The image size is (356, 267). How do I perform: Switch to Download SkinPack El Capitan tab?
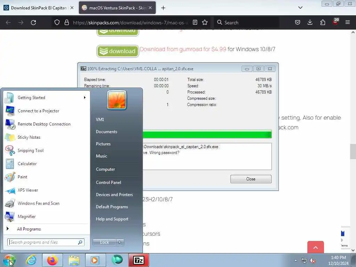[x=39, y=8]
